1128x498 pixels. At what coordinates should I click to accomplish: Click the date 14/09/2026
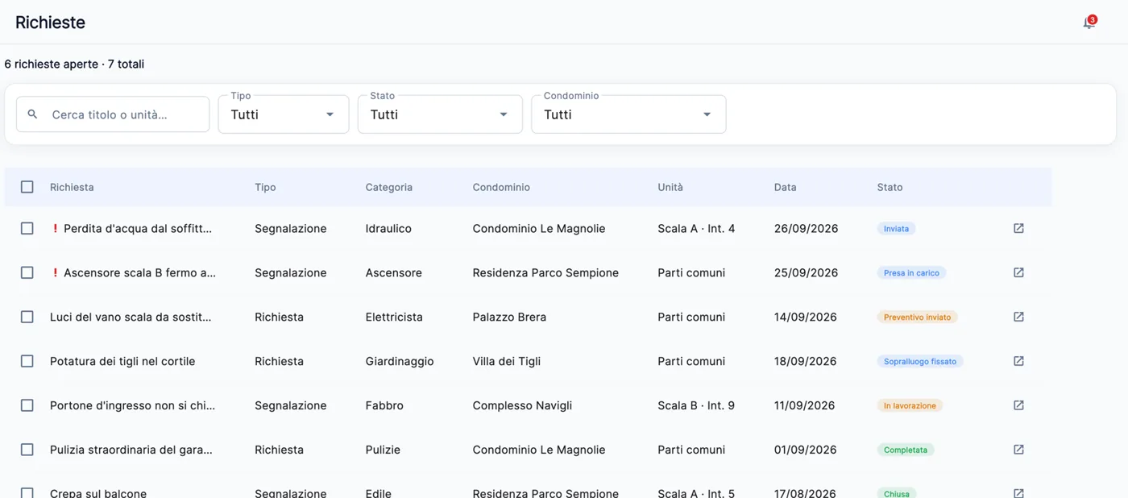[x=806, y=317]
